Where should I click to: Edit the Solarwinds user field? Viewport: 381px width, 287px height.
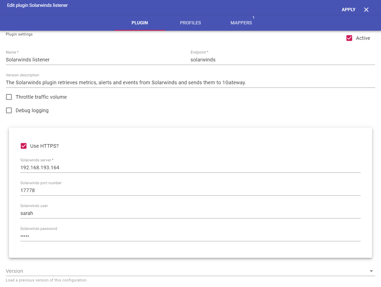click(x=190, y=213)
